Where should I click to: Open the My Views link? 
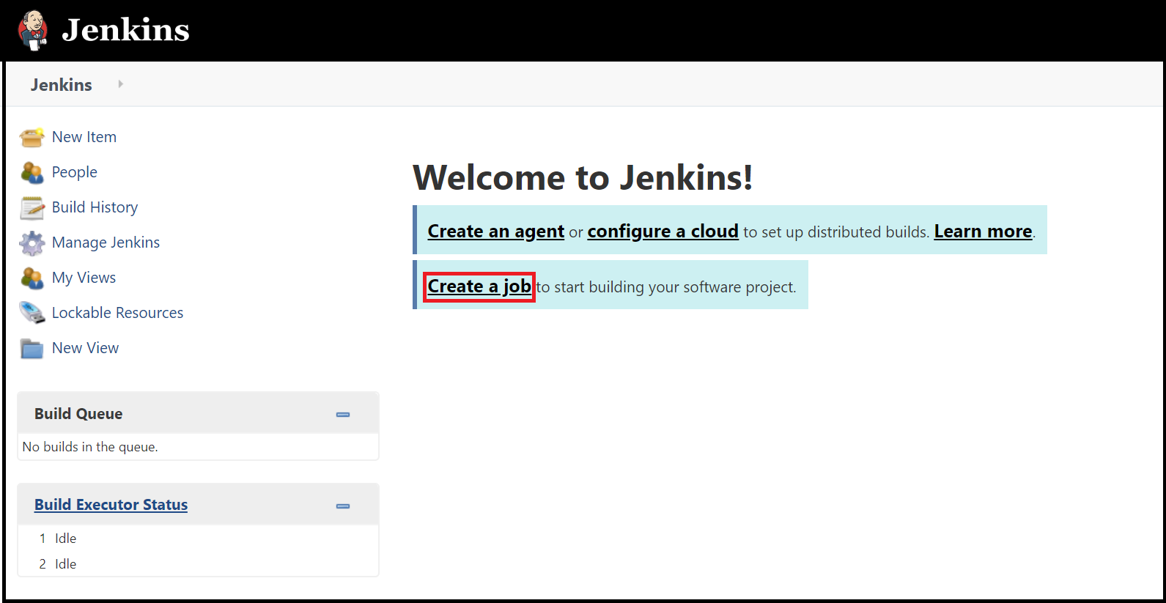[x=84, y=278]
